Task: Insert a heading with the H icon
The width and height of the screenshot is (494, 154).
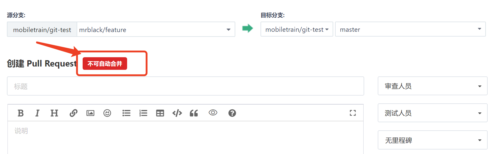Action: point(54,113)
